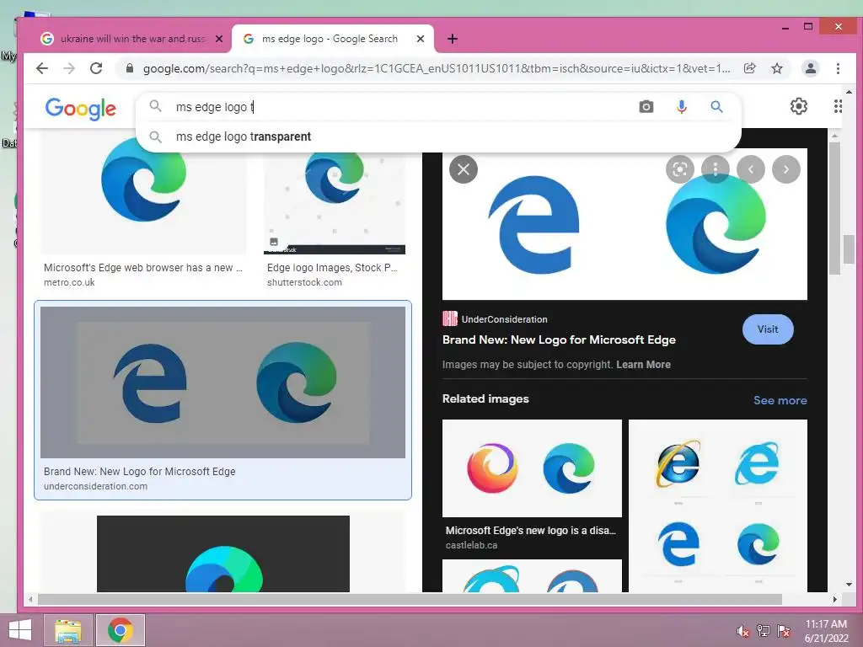The image size is (863, 647).
Task: Choose the 'ms edge logo transparent' suggestion
Action: point(438,136)
